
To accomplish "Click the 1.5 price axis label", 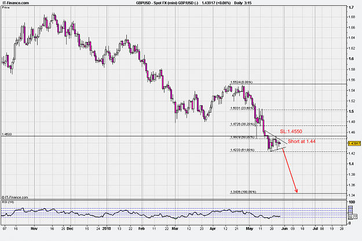I will point(351,112).
